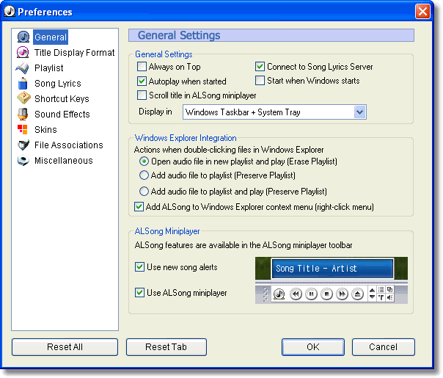Click the next track button in miniplayer preview

(x=342, y=294)
